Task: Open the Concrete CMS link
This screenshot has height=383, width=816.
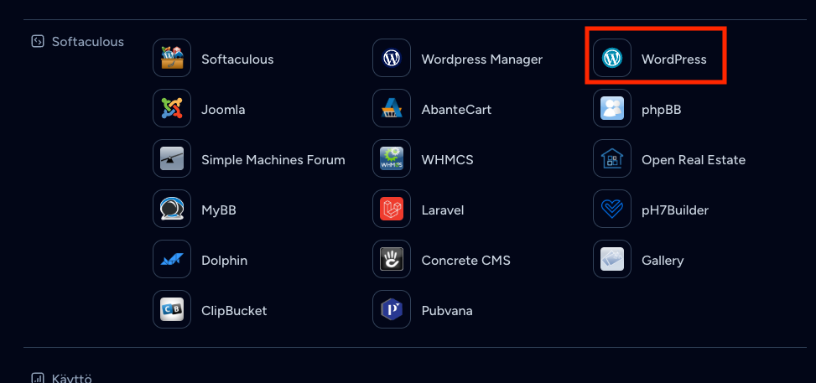Action: (x=465, y=261)
